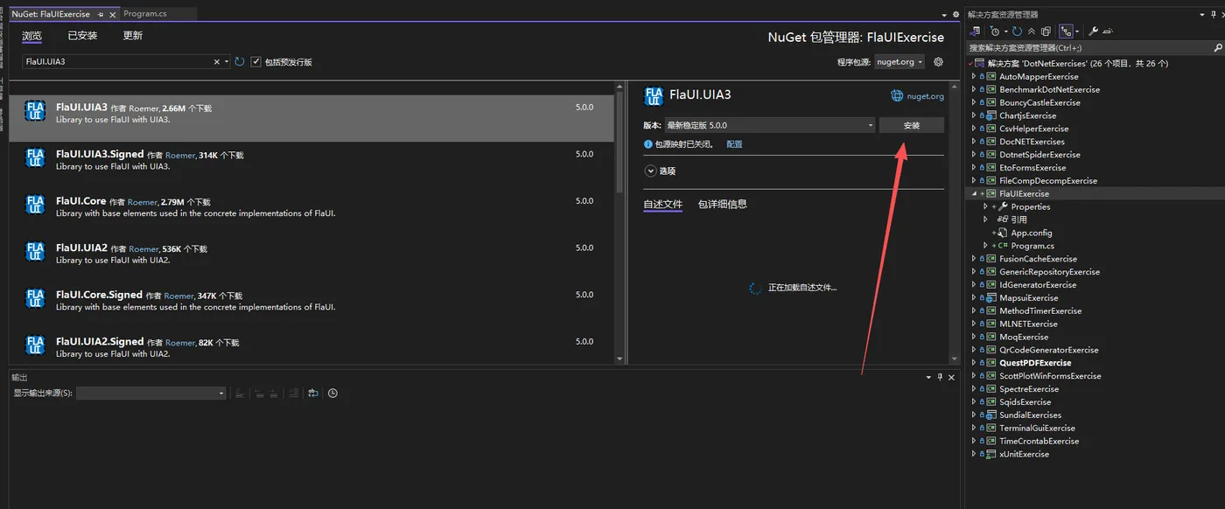Image resolution: width=1225 pixels, height=509 pixels.
Task: Pin the Output panel
Action: click(x=940, y=377)
